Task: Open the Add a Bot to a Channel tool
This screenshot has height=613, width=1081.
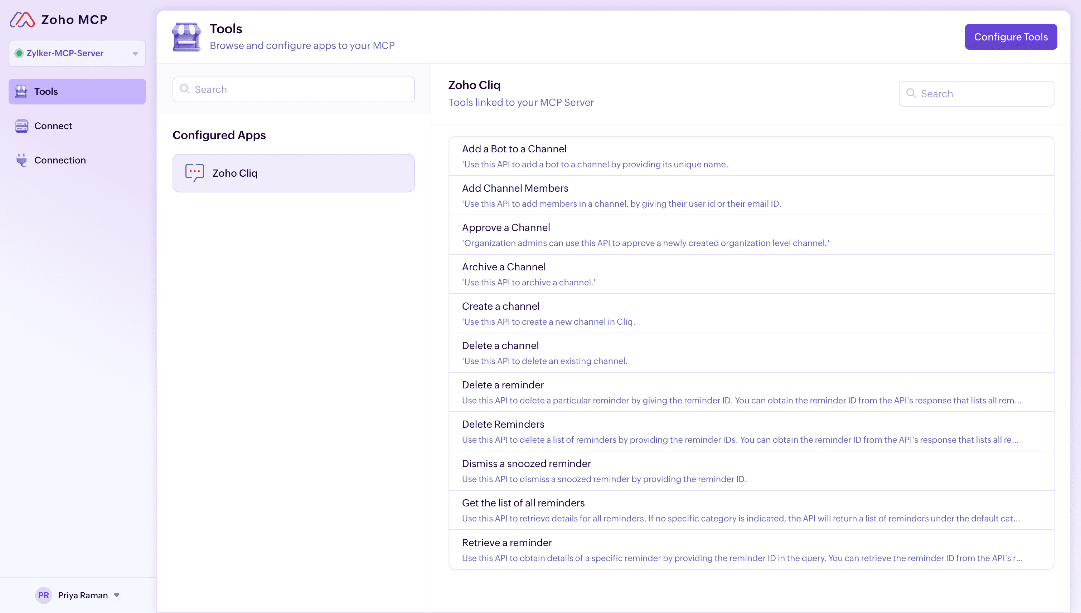Action: 514,149
